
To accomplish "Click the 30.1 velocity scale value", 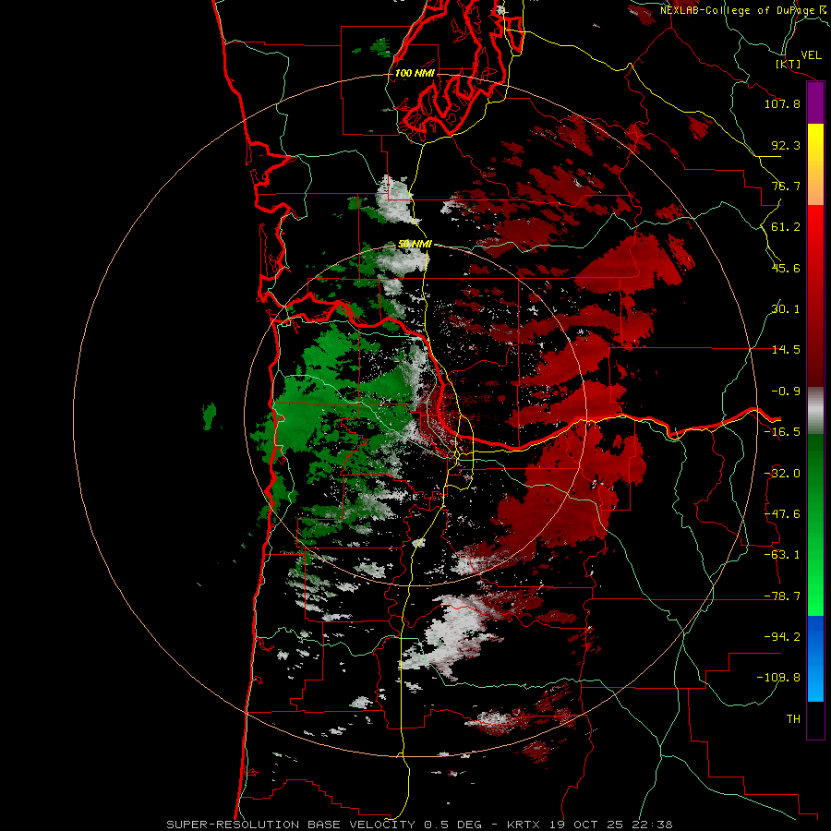I will click(x=786, y=309).
